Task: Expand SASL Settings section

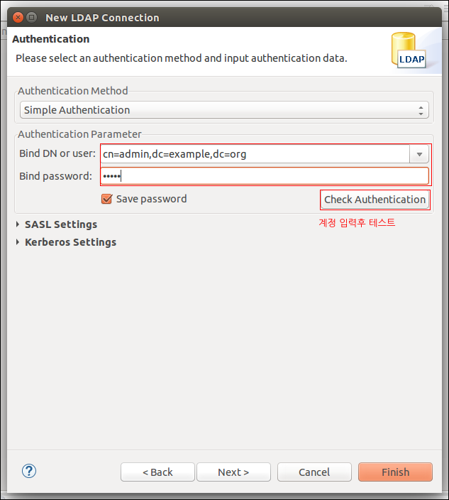Action: pos(61,224)
